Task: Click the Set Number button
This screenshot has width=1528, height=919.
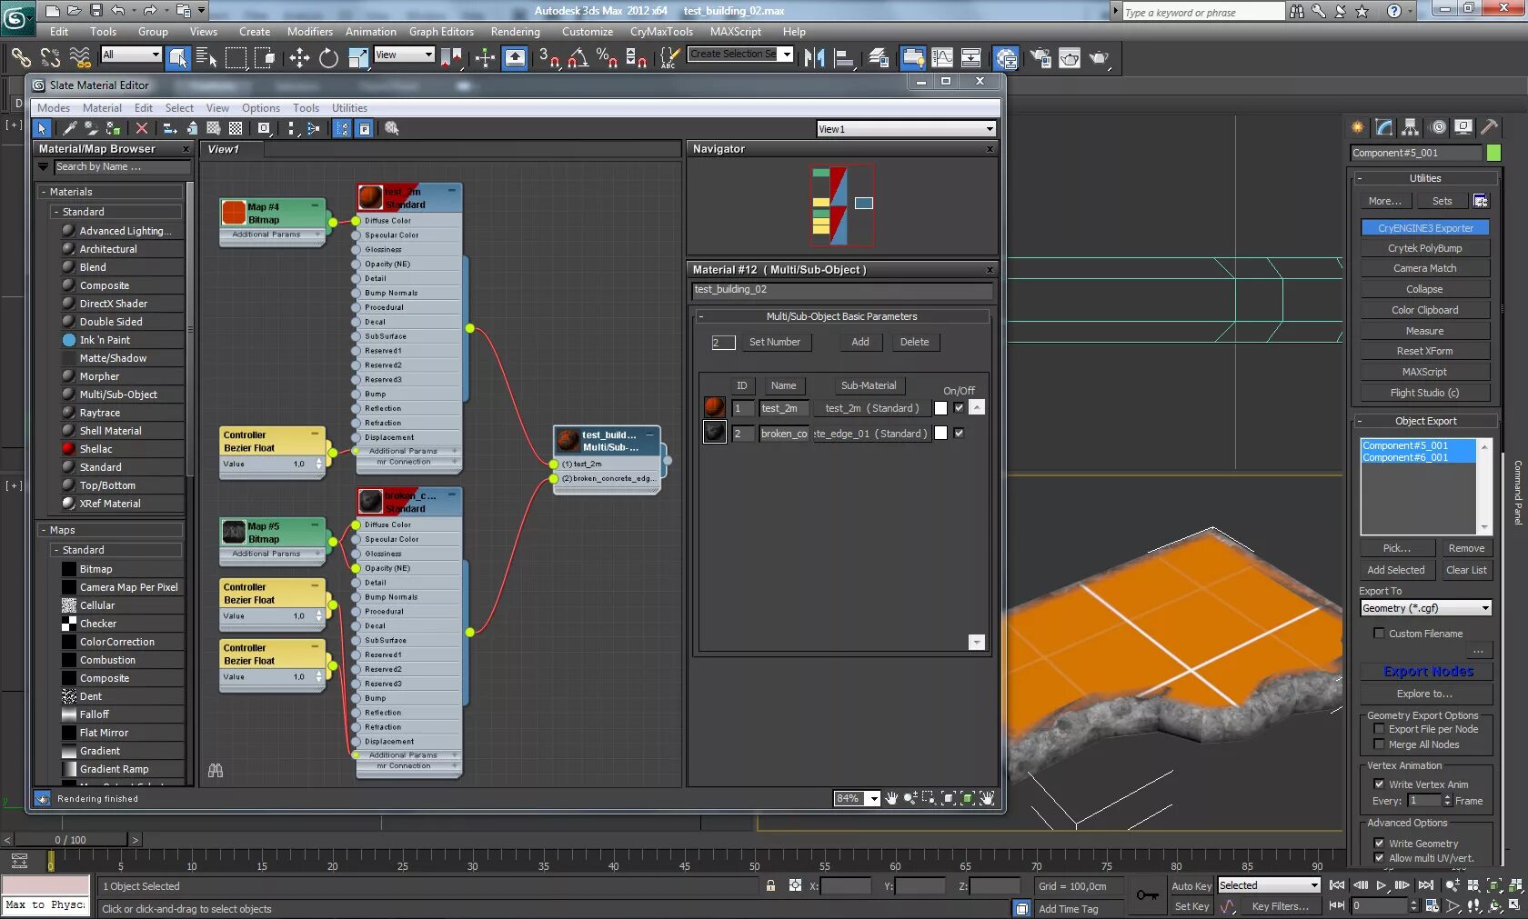Action: coord(774,342)
